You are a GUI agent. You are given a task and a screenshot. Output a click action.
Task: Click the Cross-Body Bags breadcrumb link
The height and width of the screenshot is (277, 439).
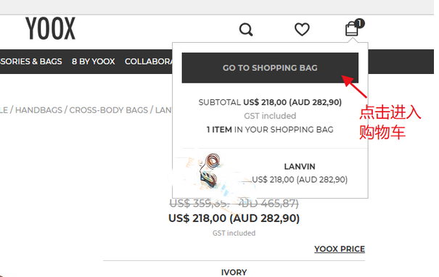tap(108, 110)
